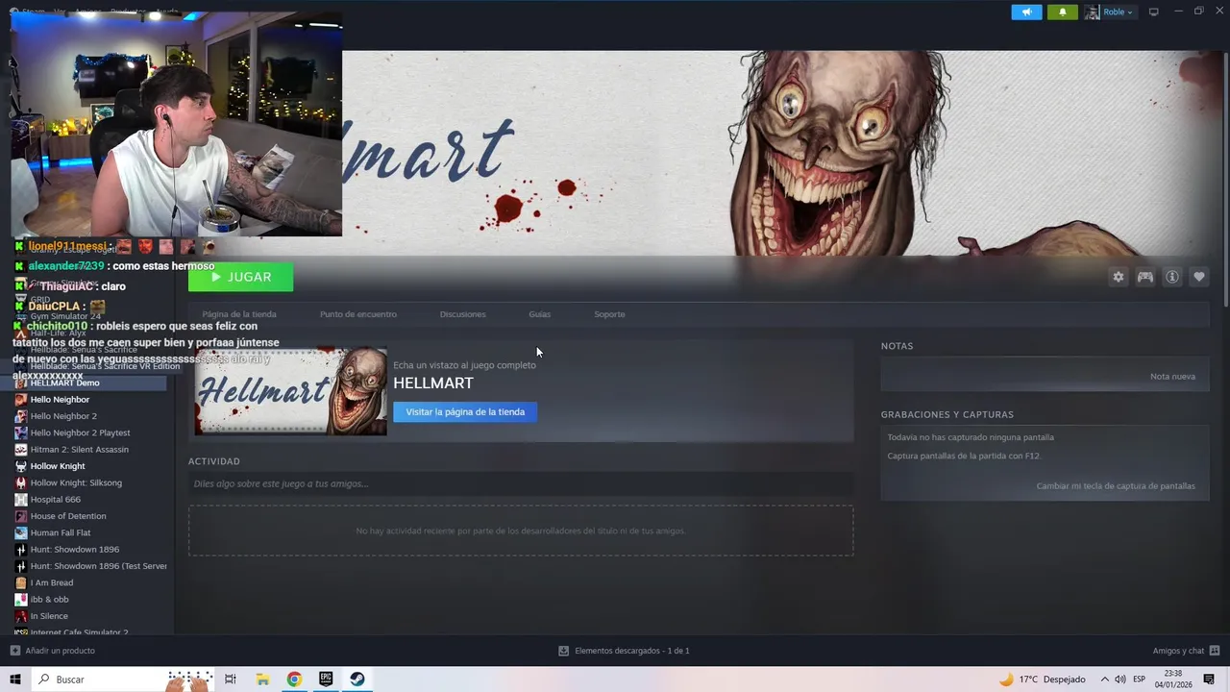
Task: Click the In Silence game icon
Action: click(x=20, y=616)
